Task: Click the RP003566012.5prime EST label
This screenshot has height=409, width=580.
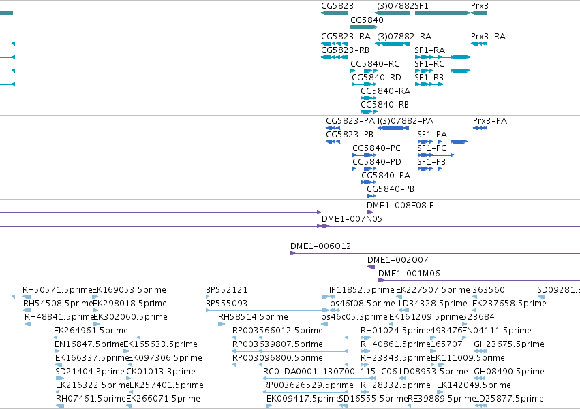Action: (x=277, y=331)
